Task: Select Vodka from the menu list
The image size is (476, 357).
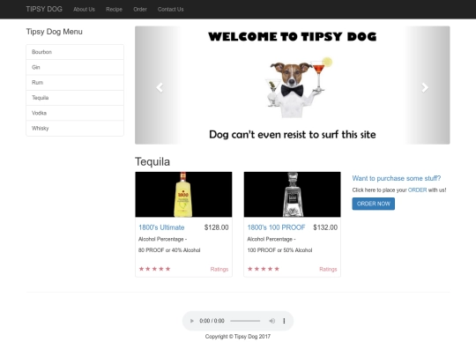Action: click(x=75, y=113)
